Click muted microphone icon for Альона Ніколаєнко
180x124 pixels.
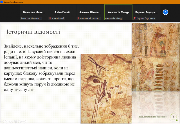point(78,18)
